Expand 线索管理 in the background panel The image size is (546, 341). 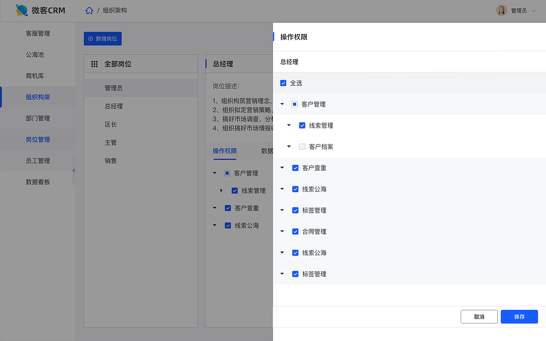click(221, 191)
